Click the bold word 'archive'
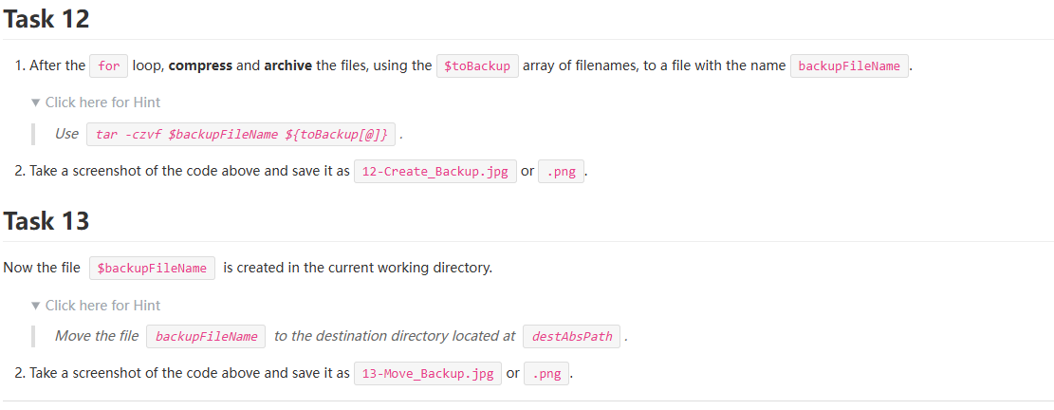1054x410 pixels. tap(287, 65)
